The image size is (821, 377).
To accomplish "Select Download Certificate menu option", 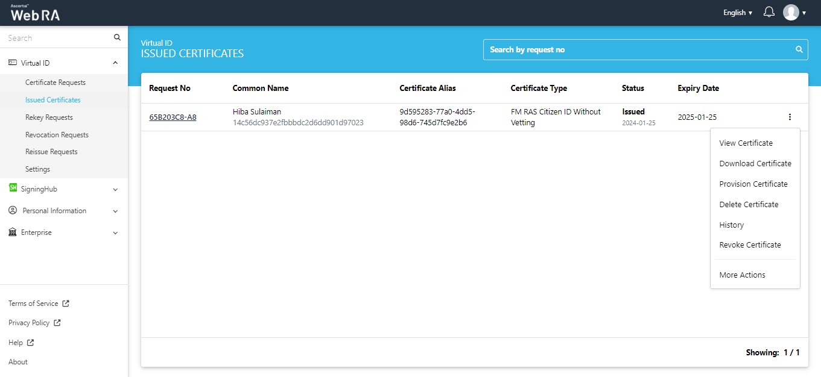I will (755, 164).
